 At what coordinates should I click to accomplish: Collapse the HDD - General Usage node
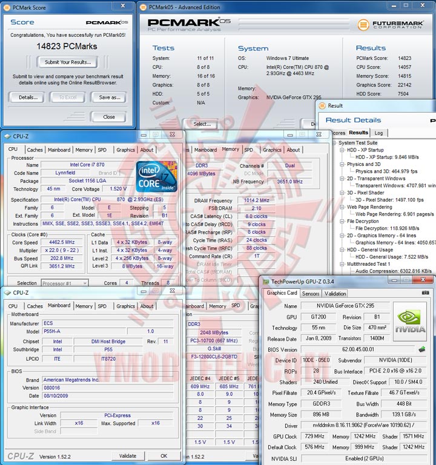pos(342,249)
